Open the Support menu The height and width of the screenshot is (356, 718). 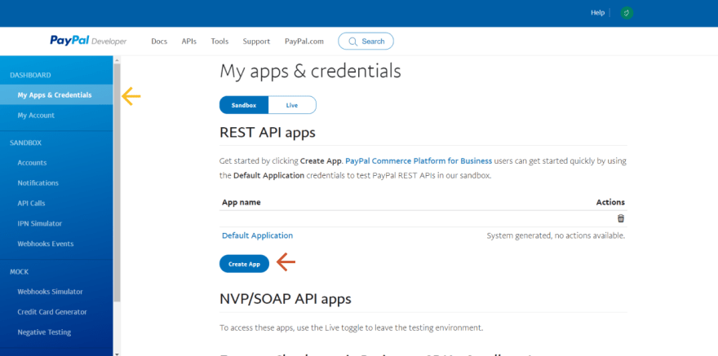[x=256, y=41]
